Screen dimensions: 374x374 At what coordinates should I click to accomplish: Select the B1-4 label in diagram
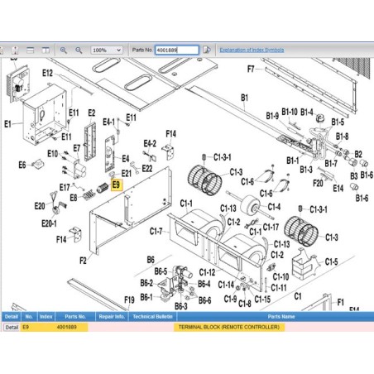307,113
